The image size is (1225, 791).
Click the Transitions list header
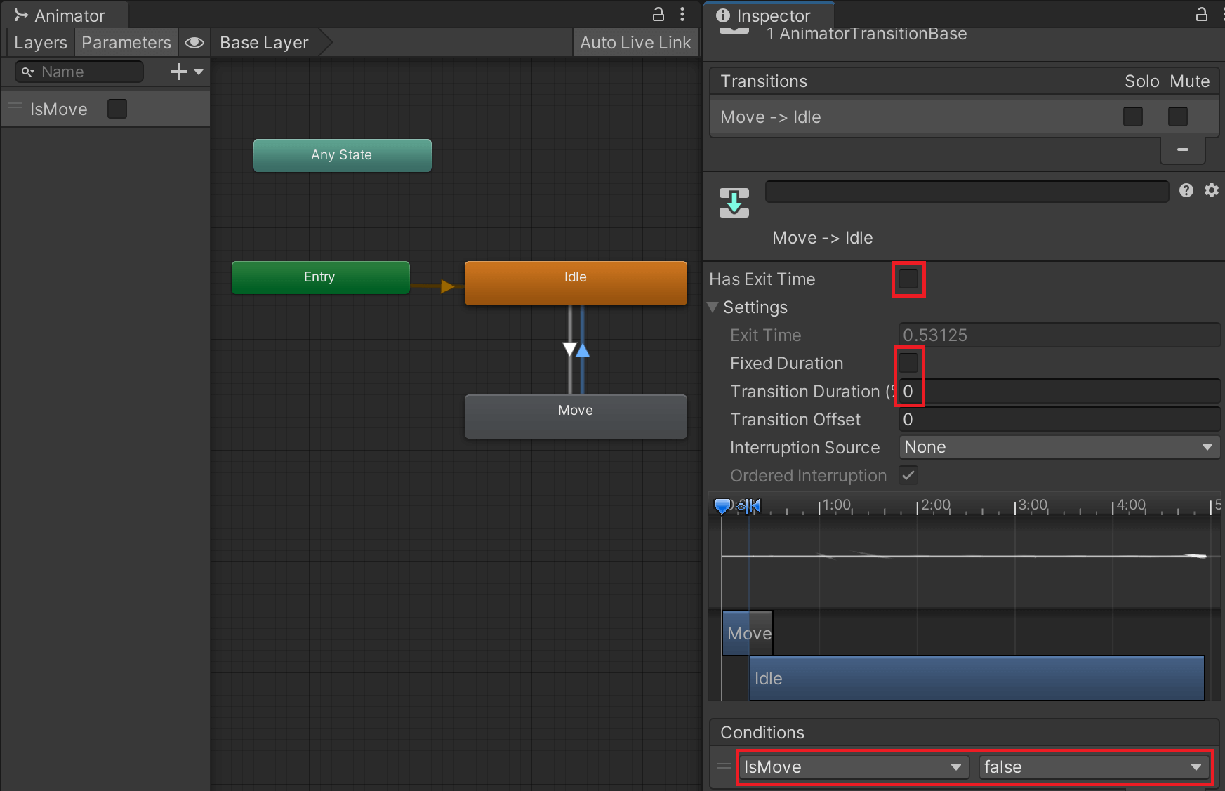pos(965,81)
